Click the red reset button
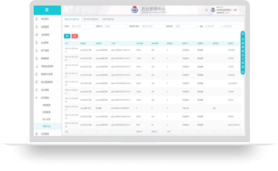The image size is (278, 171). coord(75,36)
